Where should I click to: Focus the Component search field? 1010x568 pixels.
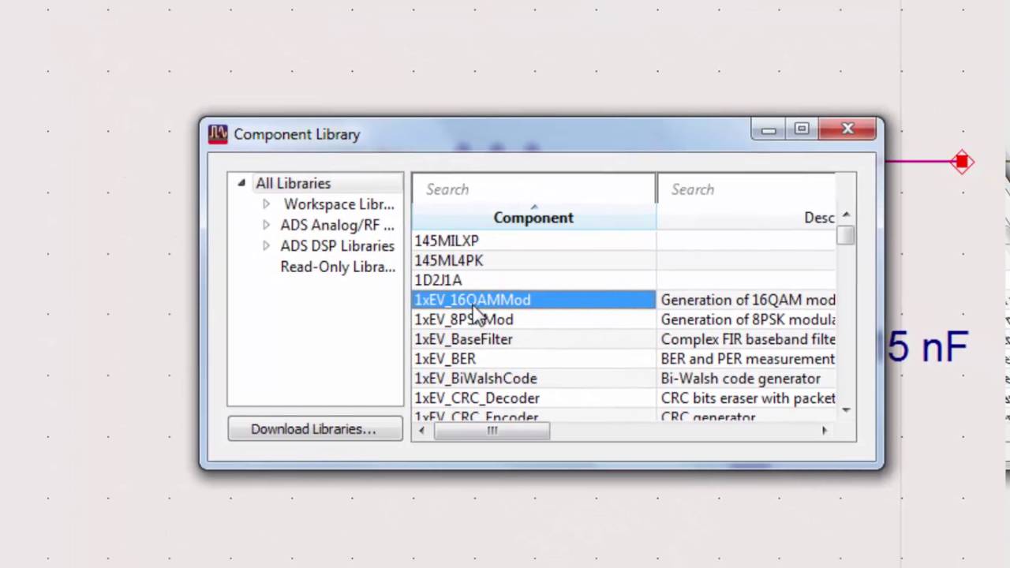click(x=533, y=189)
